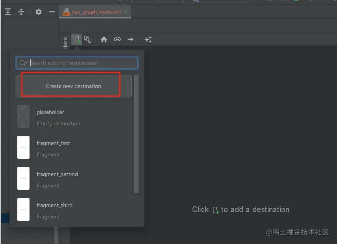This screenshot has height=244, width=337.
Task: Open the search magnifier history dropdown
Action: coord(23,63)
